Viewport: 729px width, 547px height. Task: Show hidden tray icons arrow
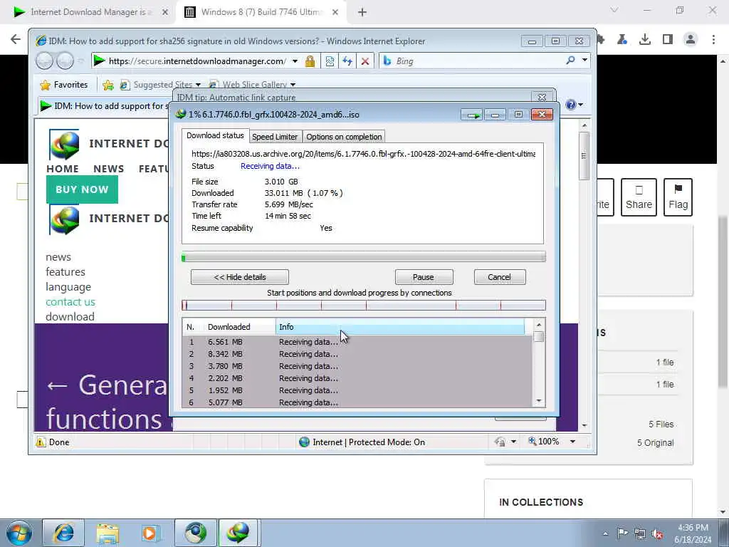(605, 533)
